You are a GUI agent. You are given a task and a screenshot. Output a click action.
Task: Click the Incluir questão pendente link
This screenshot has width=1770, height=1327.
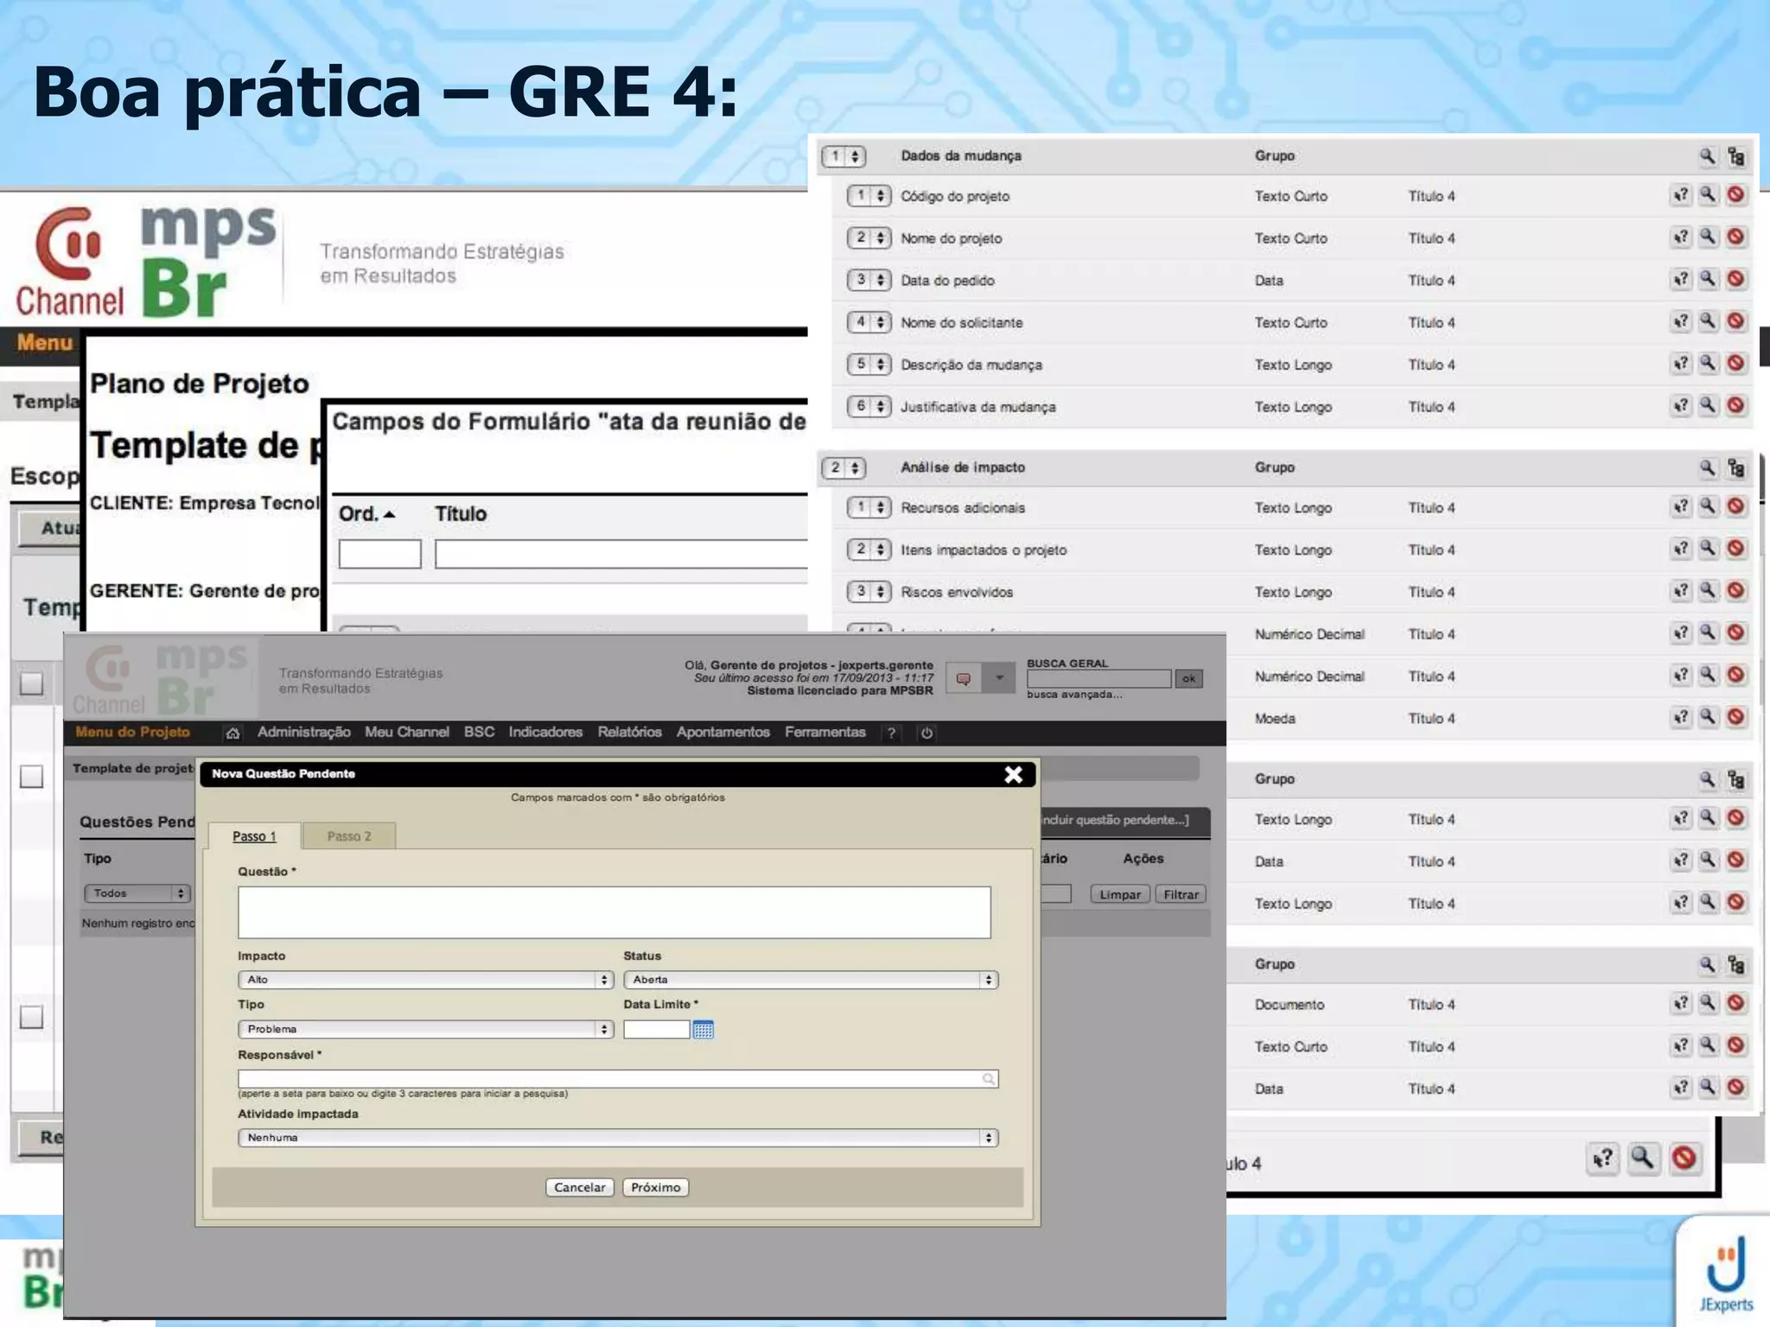click(x=1114, y=820)
